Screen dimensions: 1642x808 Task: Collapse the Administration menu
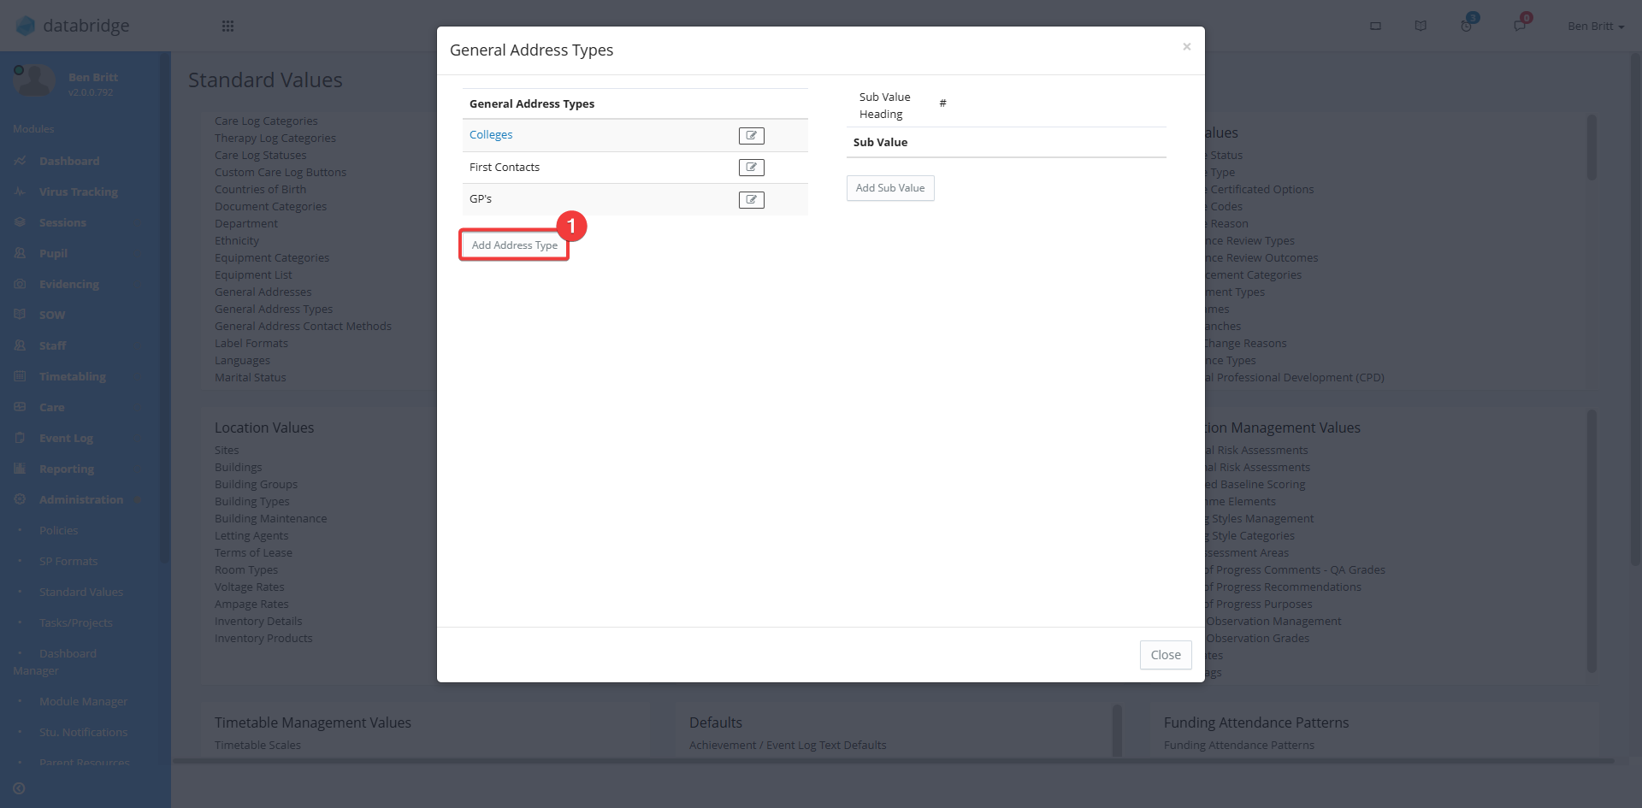[x=80, y=499]
